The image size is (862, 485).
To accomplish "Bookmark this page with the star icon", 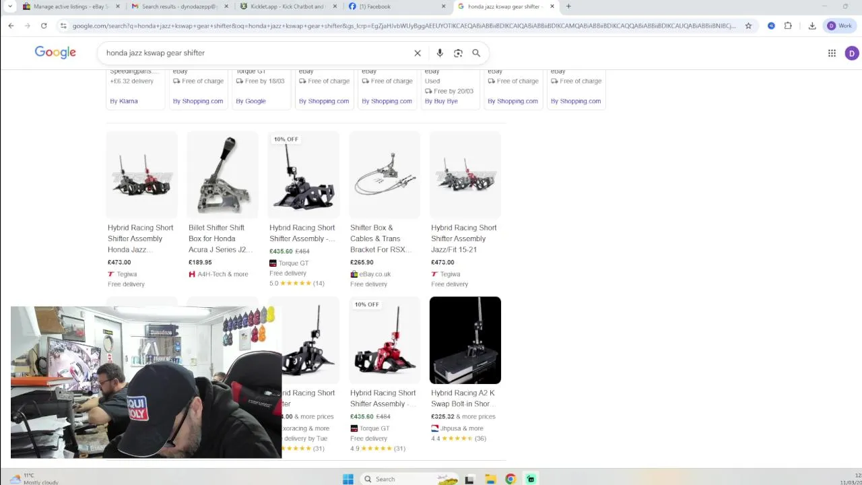I will (x=748, y=26).
